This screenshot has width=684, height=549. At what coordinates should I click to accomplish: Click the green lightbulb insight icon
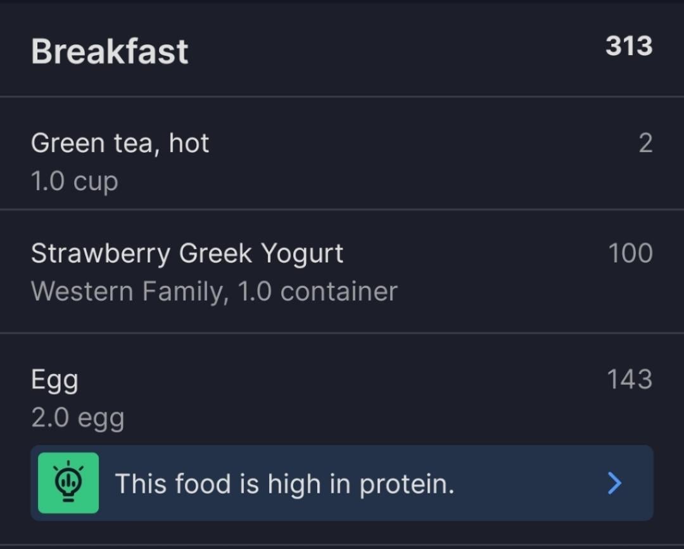tap(68, 482)
